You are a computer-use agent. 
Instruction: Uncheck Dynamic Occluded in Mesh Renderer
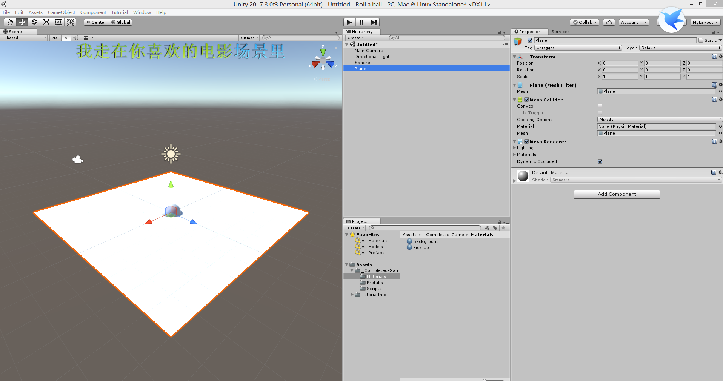click(x=600, y=161)
